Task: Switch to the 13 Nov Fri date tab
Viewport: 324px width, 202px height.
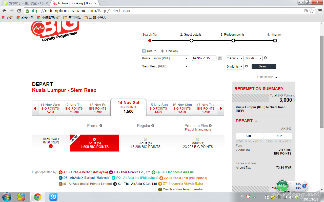Action: click(x=98, y=108)
